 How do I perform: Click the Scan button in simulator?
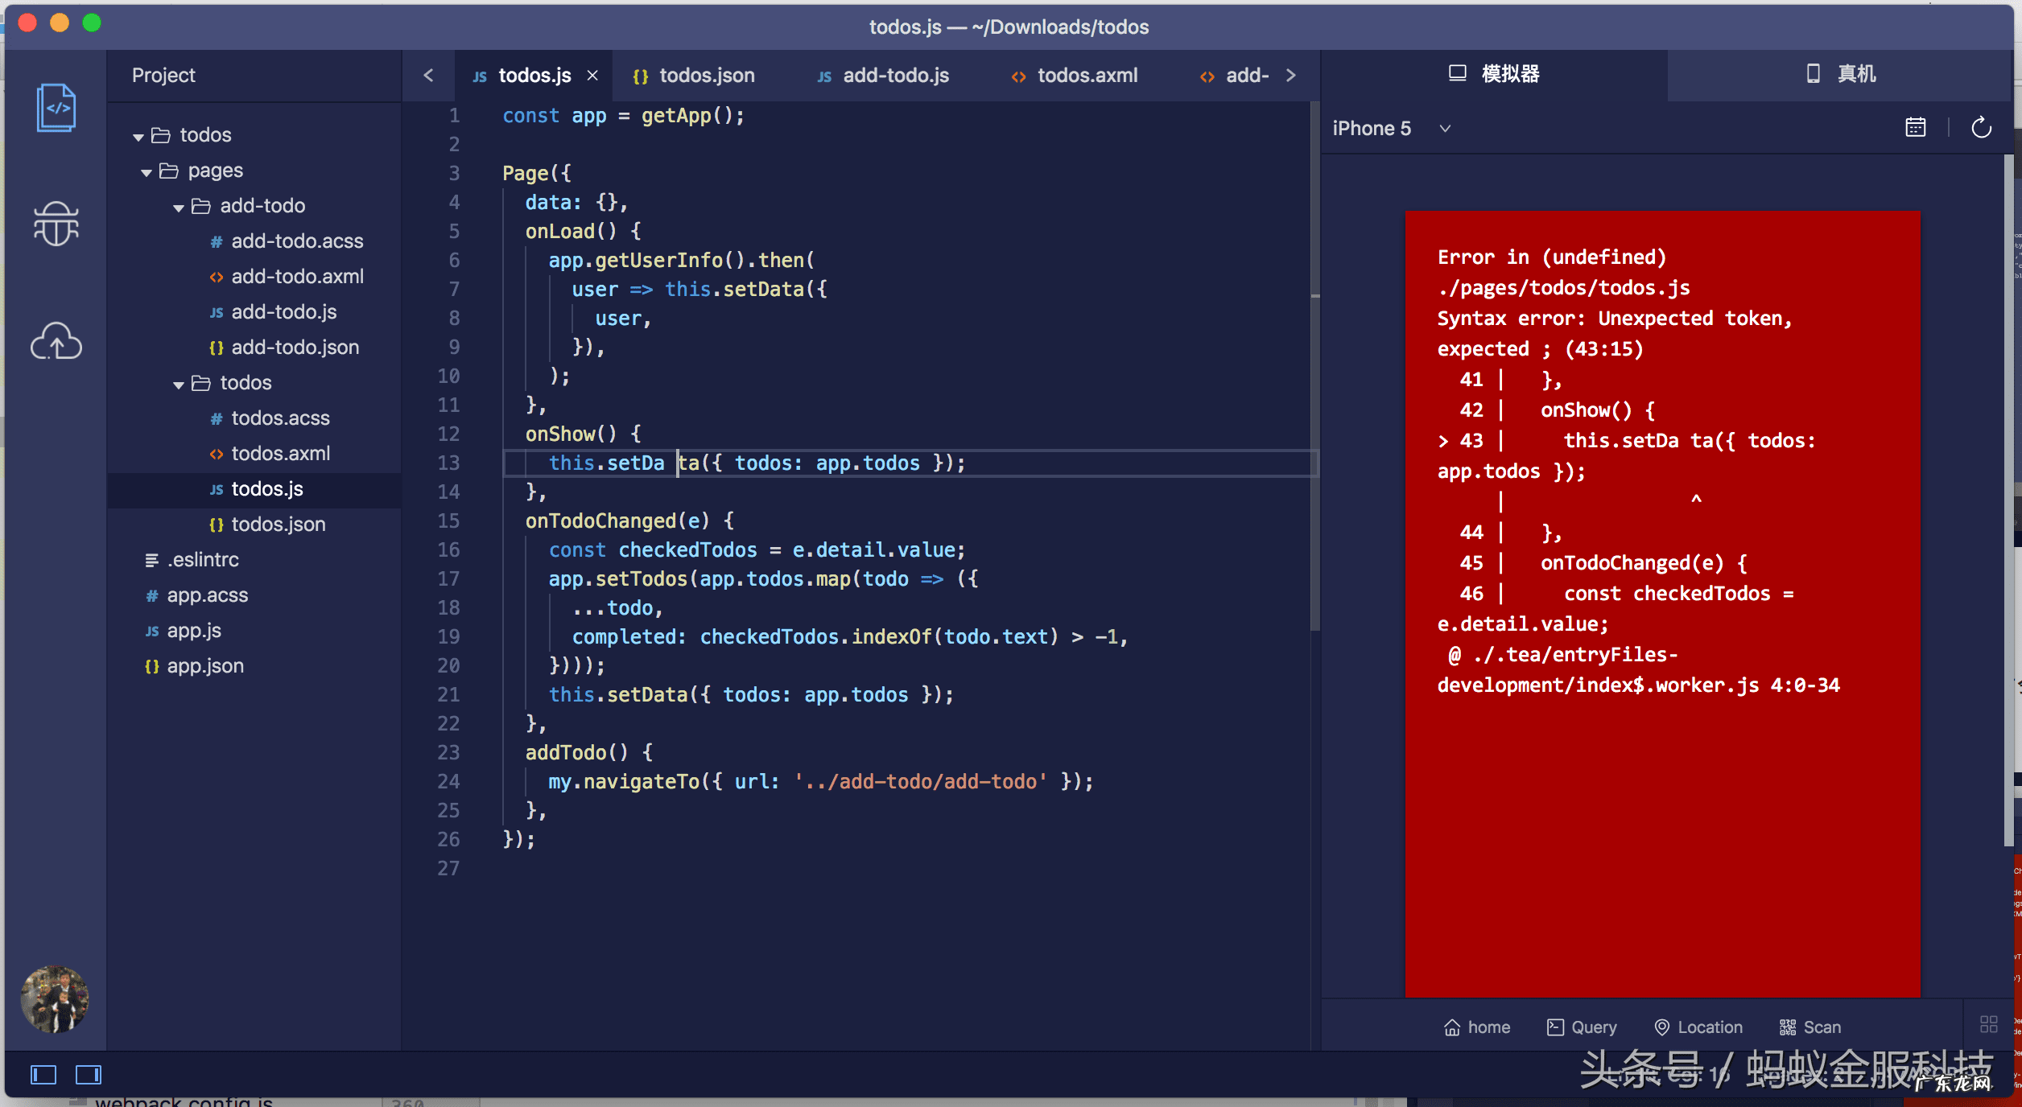(x=1810, y=1027)
